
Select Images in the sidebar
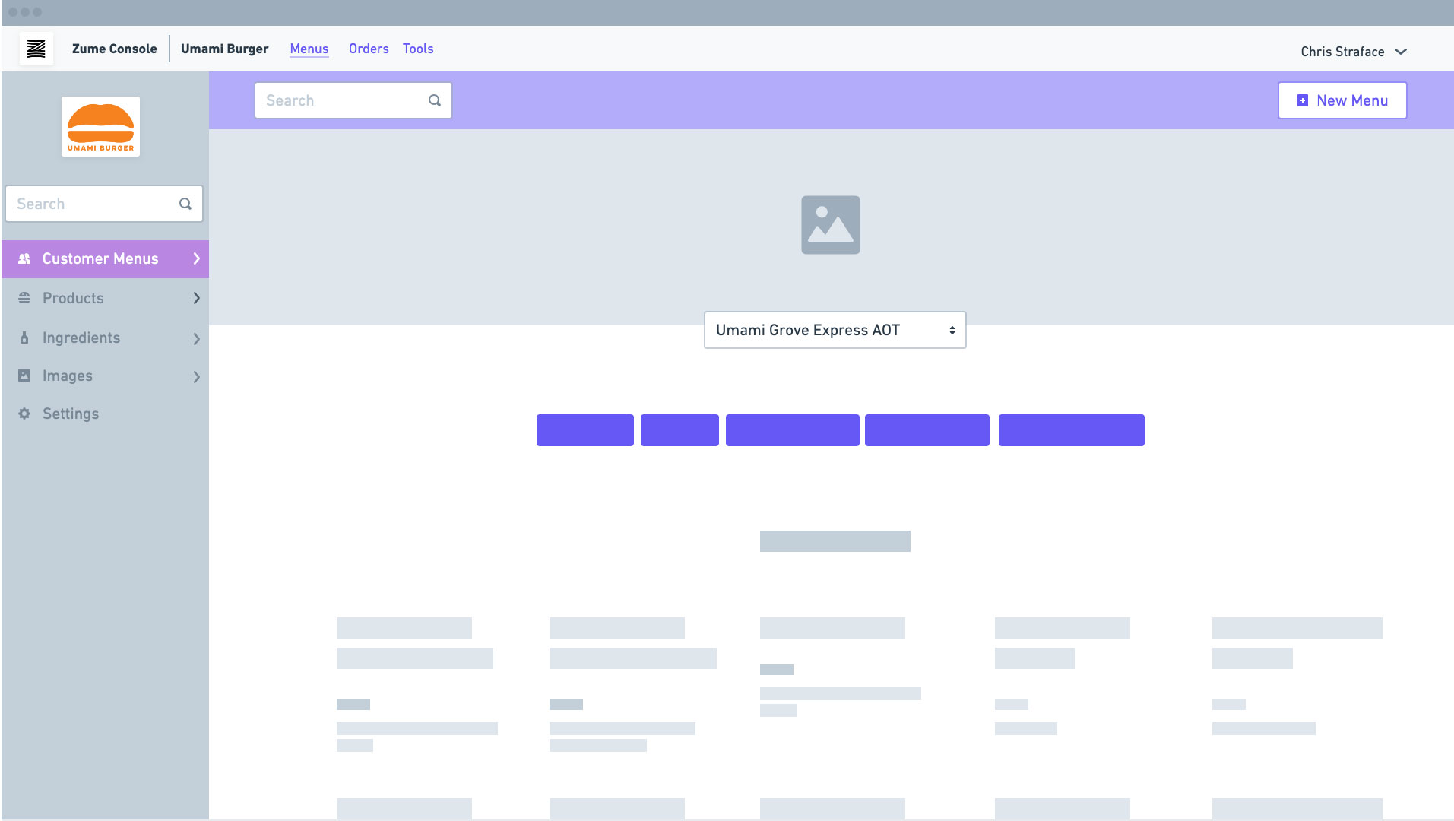point(105,376)
